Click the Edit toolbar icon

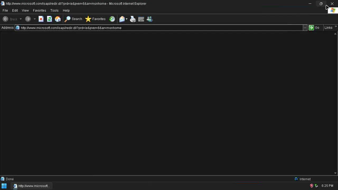[x=141, y=19]
